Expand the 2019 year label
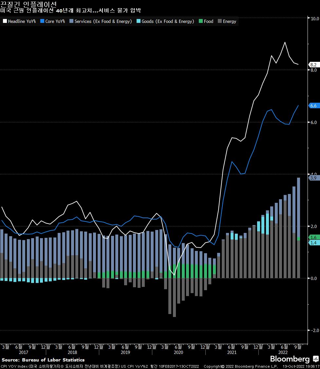 [125, 353]
